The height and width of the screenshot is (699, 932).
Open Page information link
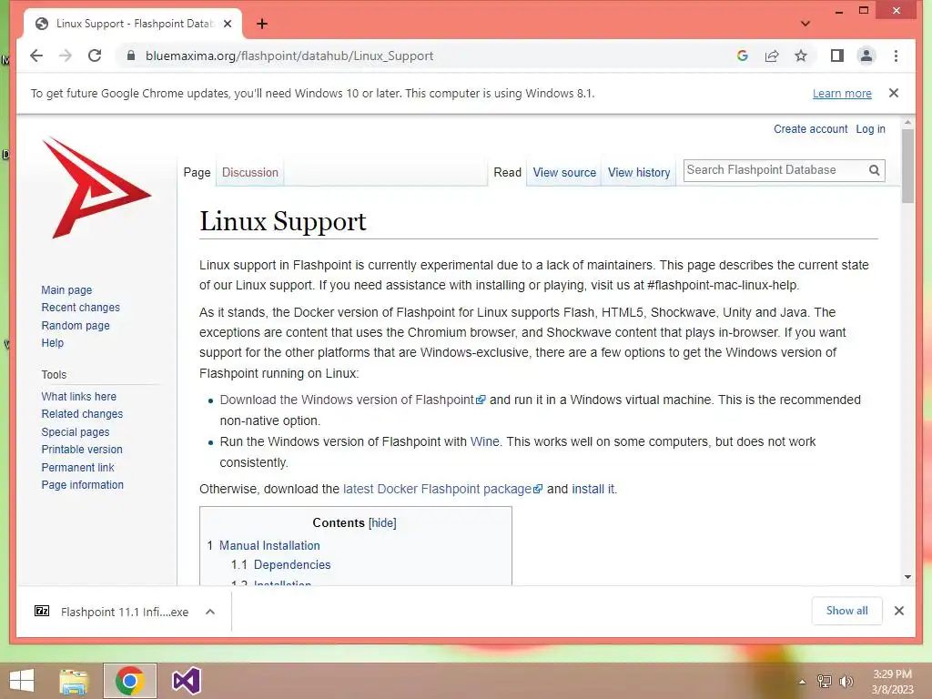pos(83,485)
